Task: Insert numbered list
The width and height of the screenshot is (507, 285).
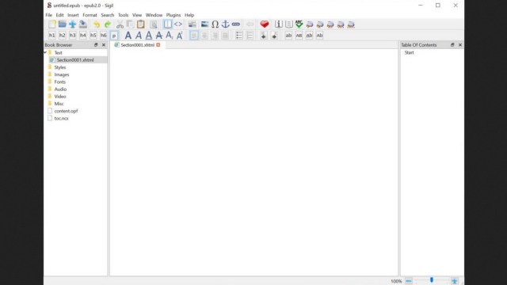Action: tap(250, 36)
